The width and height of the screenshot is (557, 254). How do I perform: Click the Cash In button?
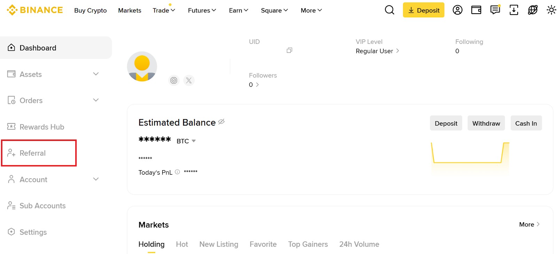pyautogui.click(x=526, y=123)
